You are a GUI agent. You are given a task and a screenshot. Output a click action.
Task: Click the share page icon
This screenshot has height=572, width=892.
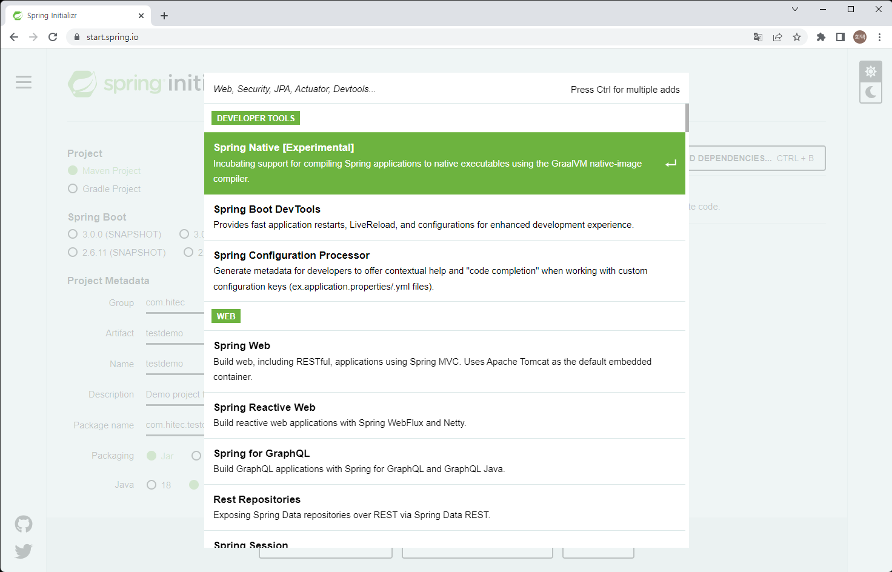click(777, 37)
